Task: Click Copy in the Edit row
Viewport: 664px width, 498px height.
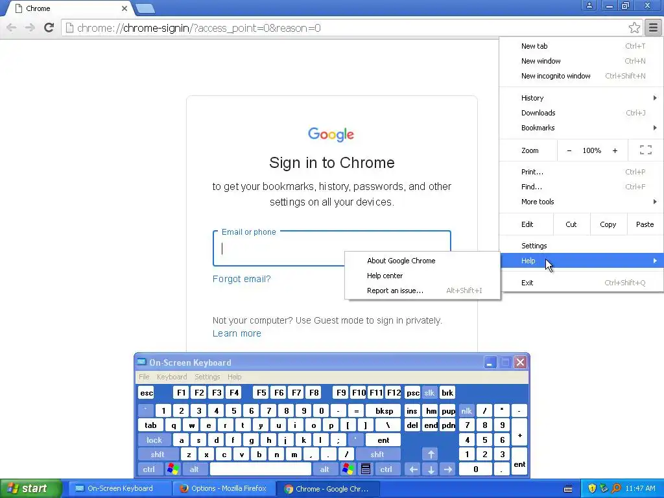Action: [608, 224]
